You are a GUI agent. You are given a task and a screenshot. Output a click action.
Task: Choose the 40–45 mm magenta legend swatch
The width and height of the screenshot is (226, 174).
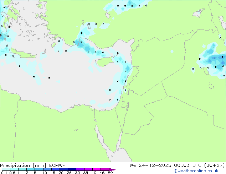coord(97,169)
